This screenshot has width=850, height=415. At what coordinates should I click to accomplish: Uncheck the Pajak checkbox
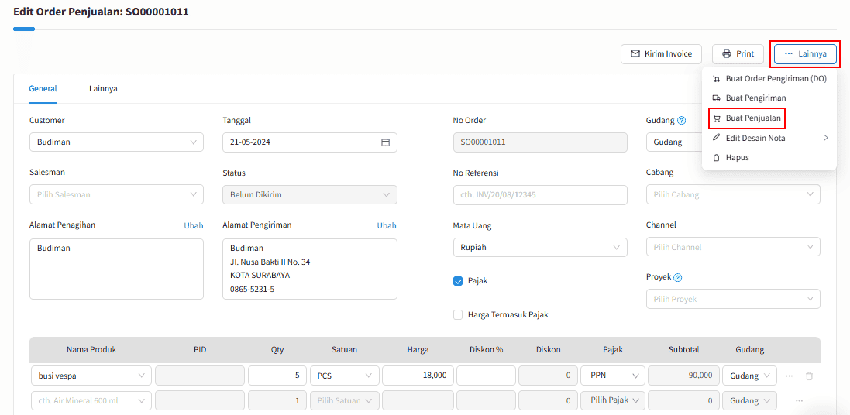pos(458,281)
